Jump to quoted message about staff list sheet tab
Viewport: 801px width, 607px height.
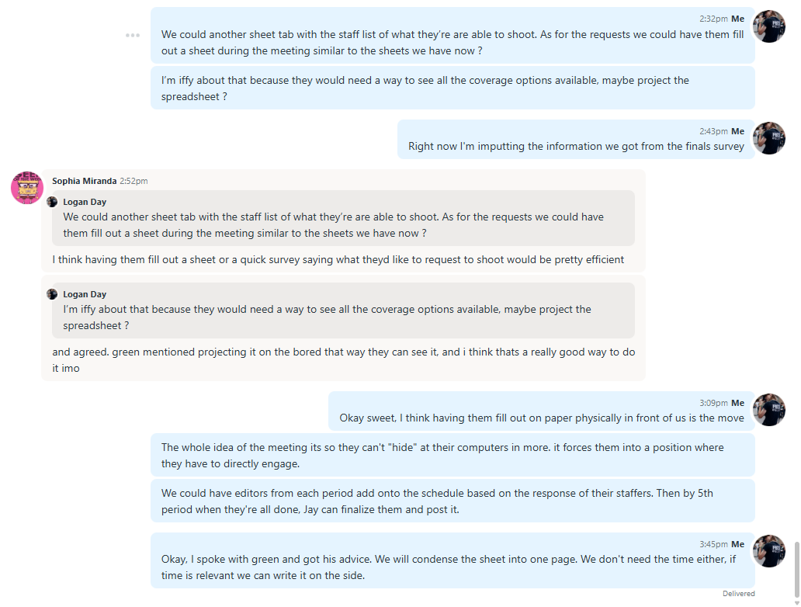[343, 224]
